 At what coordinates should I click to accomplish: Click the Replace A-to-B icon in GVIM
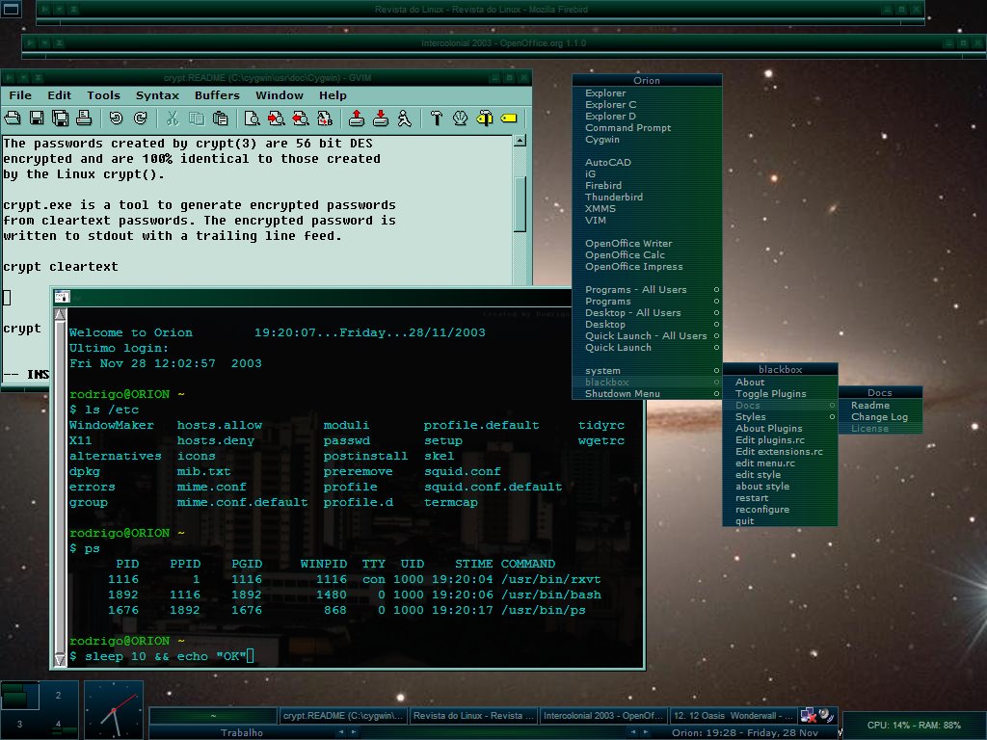[x=325, y=119]
